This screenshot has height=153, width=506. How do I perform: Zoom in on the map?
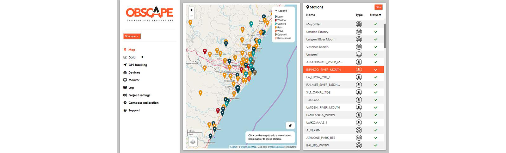(191, 10)
